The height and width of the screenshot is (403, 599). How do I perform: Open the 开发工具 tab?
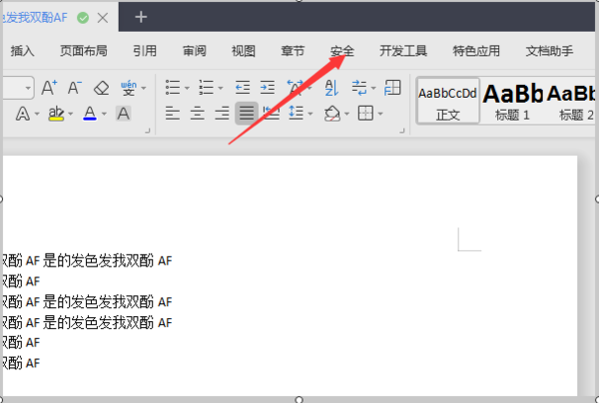point(403,51)
